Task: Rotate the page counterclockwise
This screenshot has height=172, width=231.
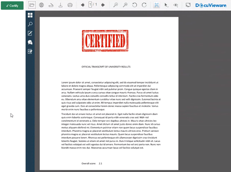Action: (135, 5)
